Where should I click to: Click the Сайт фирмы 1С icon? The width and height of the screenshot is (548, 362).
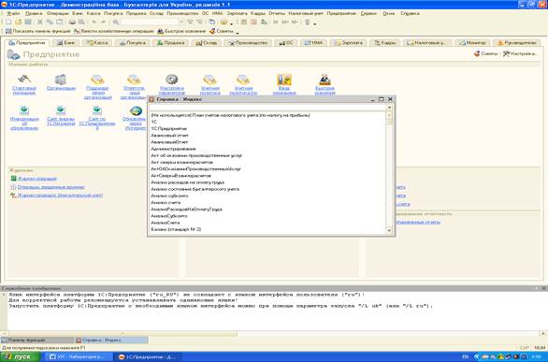pos(61,110)
